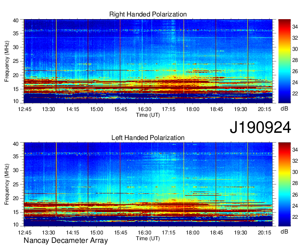Viewport: 303px width, 246px height.
Task: Select 18:45 tick on Right Handed time axis
Action: [217, 109]
